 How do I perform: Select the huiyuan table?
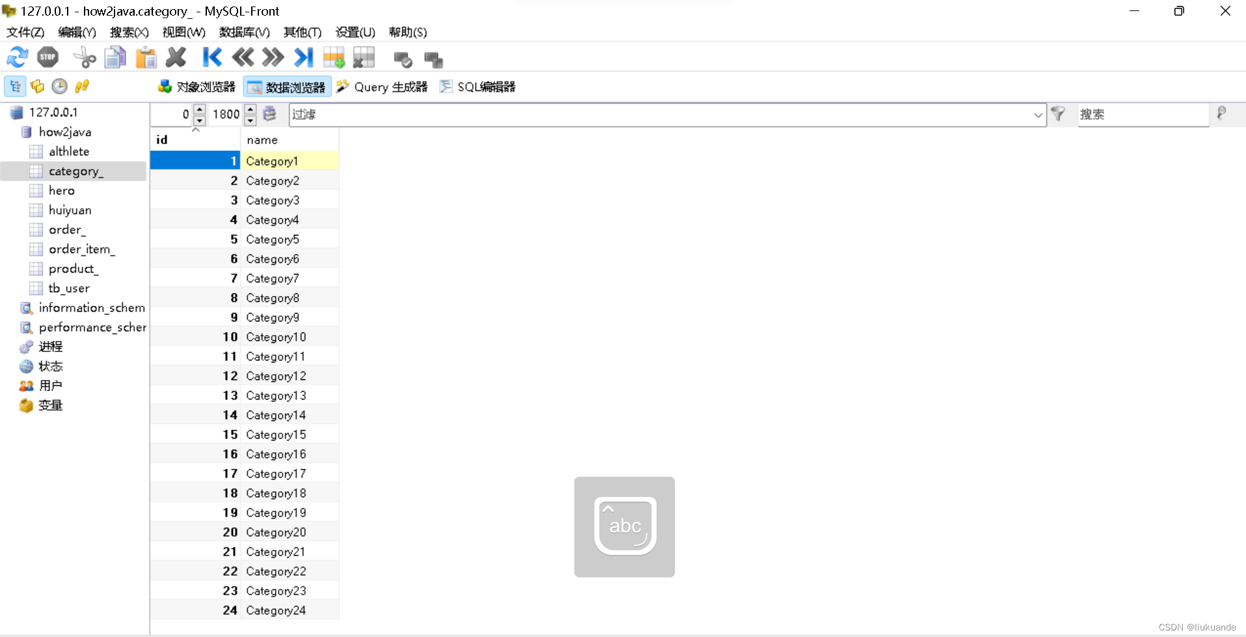point(70,210)
